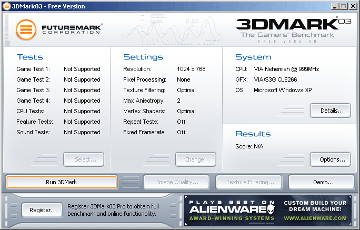
Task: Click the 1024 x 768 resolution value
Action: coord(191,69)
